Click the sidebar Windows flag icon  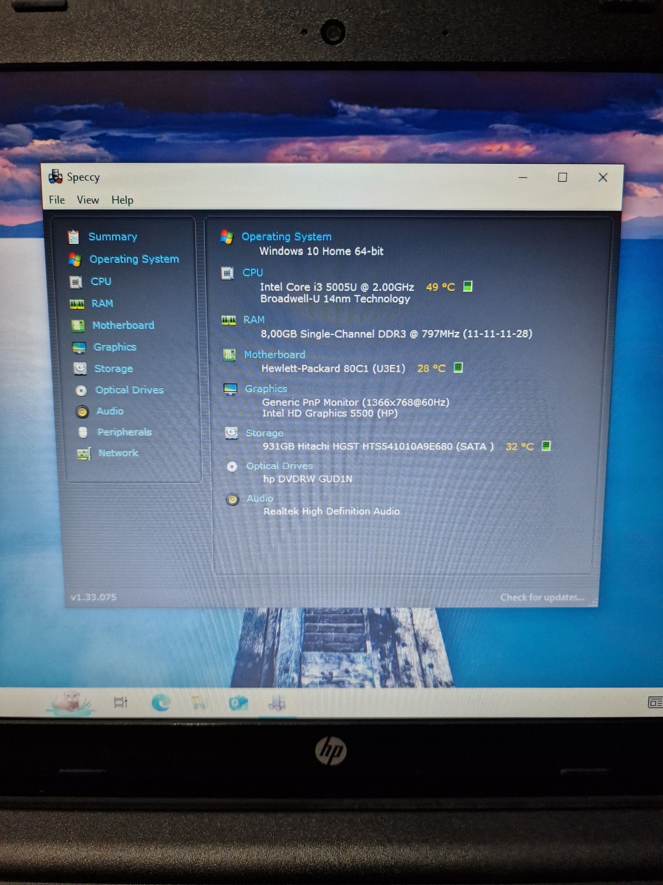[x=75, y=259]
